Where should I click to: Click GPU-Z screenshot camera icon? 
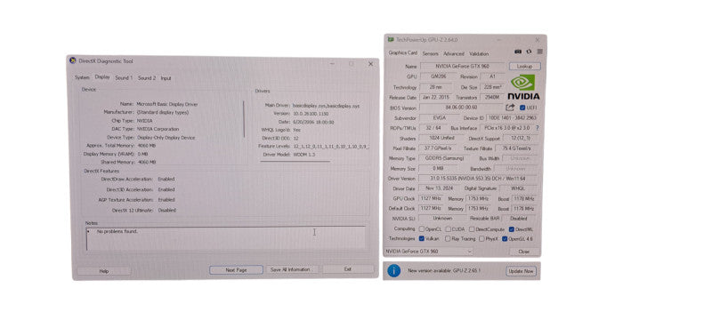click(x=518, y=52)
